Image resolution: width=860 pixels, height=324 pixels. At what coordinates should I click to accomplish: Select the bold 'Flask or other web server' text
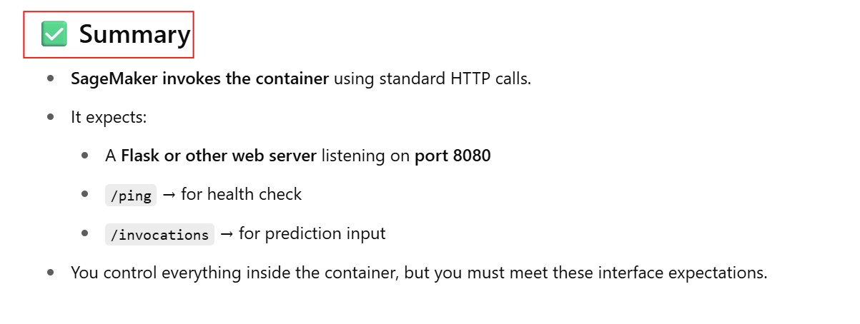(219, 156)
